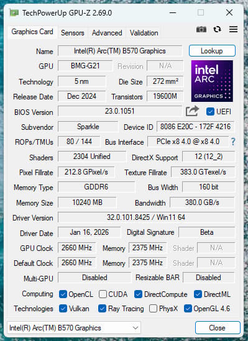Click the PCIe x8 4.0 Bus Interface value
The height and width of the screenshot is (341, 248).
[188, 142]
